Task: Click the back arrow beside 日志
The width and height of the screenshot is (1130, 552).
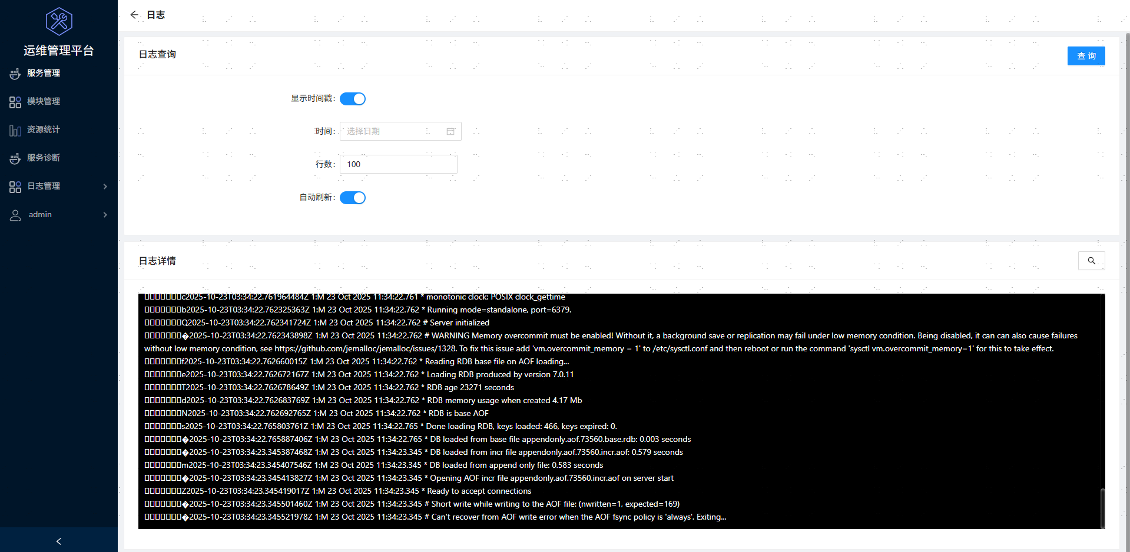Action: point(134,15)
